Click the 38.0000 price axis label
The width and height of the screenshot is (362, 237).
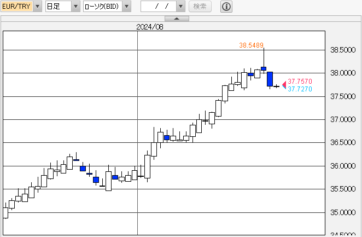(x=343, y=73)
